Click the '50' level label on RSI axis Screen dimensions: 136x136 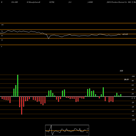2,36
